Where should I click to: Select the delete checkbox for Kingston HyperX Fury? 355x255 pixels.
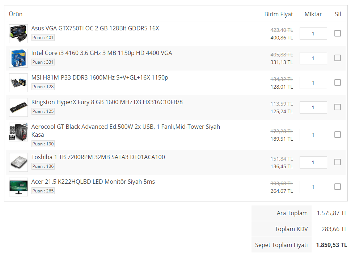[x=337, y=107]
